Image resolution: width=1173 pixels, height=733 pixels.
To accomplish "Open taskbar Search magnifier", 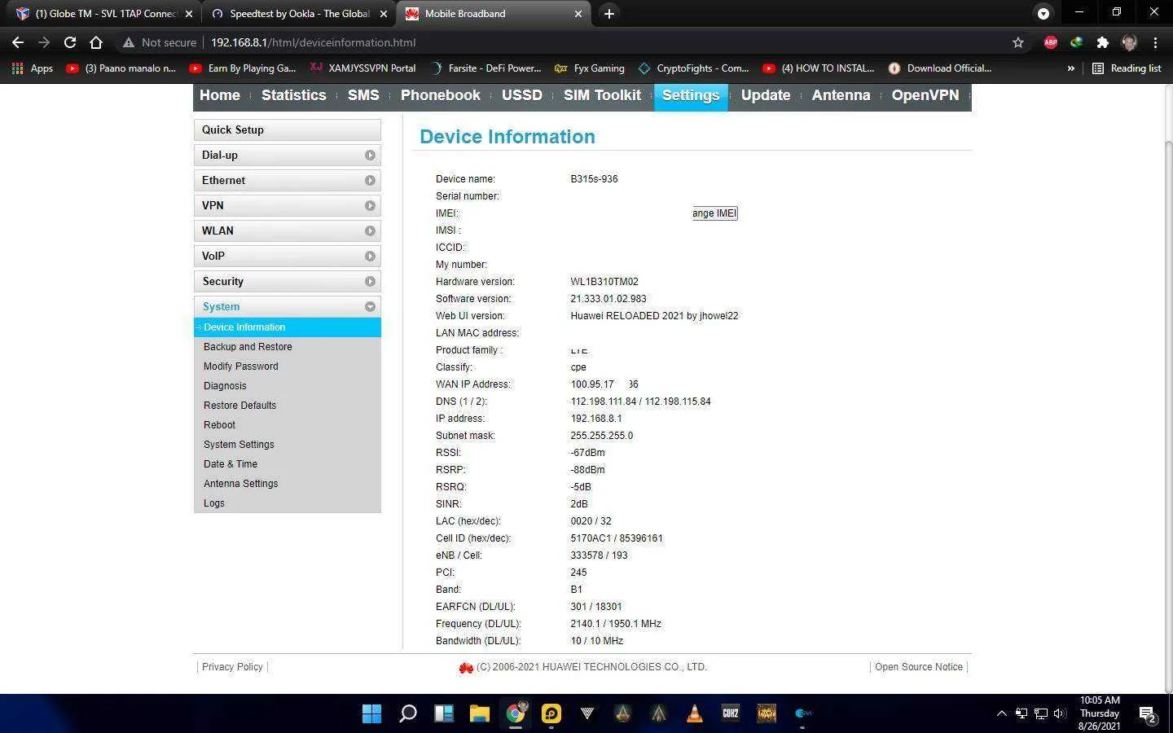I will click(407, 713).
